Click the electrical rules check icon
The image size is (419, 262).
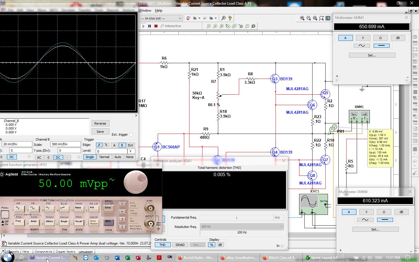pos(188,18)
